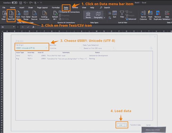
Task: Click the formula bar Enter checkmark
Action: coord(28,27)
